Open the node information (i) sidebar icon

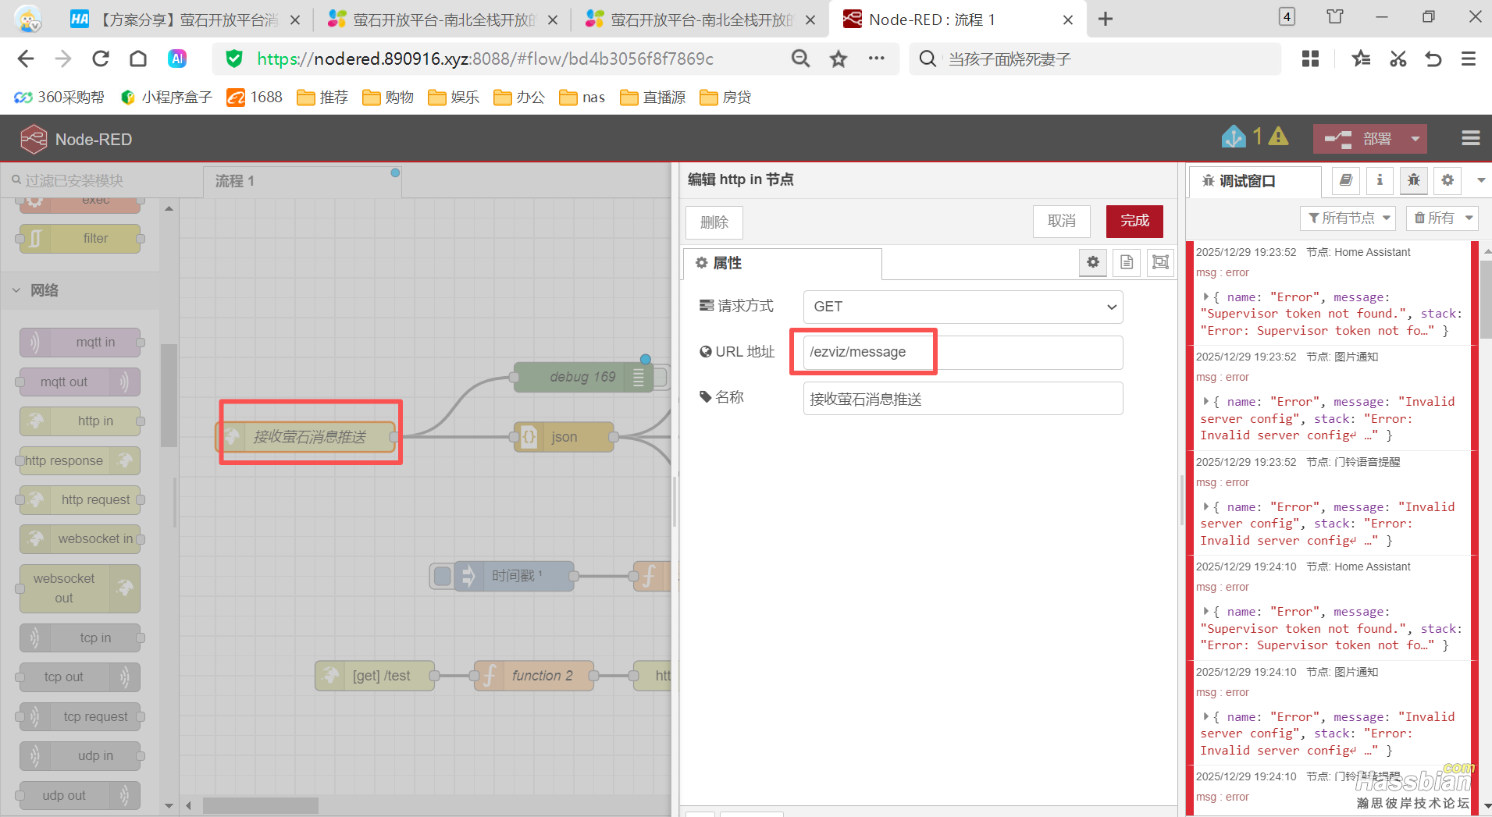pos(1379,180)
